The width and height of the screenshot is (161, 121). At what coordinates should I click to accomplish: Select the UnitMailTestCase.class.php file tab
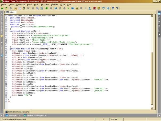pyautogui.click(x=18, y=112)
